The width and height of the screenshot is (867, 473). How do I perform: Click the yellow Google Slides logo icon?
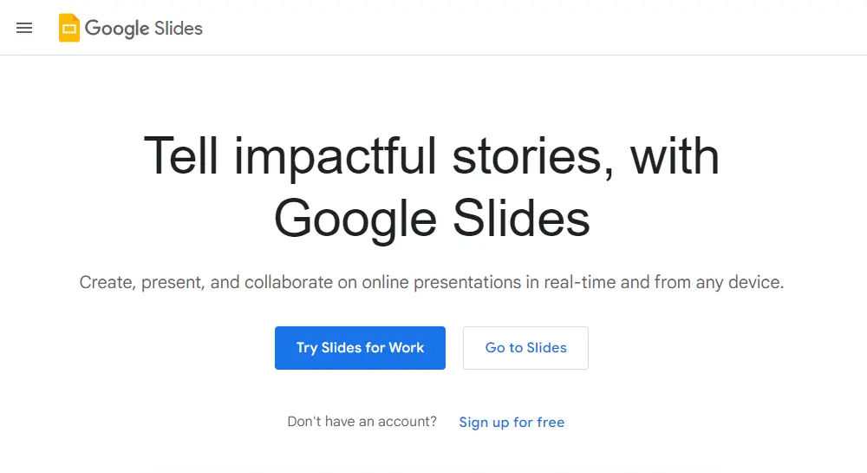[69, 28]
